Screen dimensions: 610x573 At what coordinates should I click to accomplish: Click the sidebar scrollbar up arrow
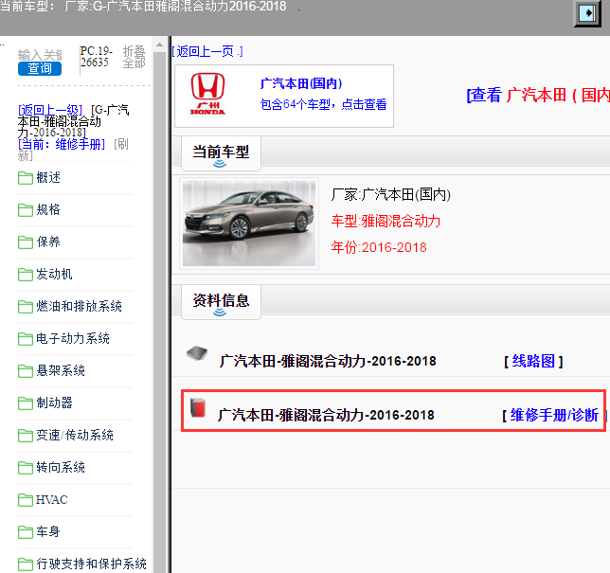[x=159, y=45]
